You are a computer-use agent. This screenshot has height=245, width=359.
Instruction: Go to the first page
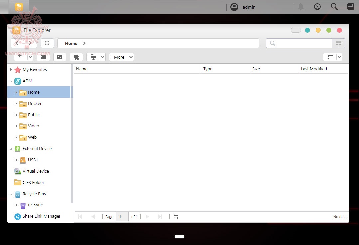point(80,217)
